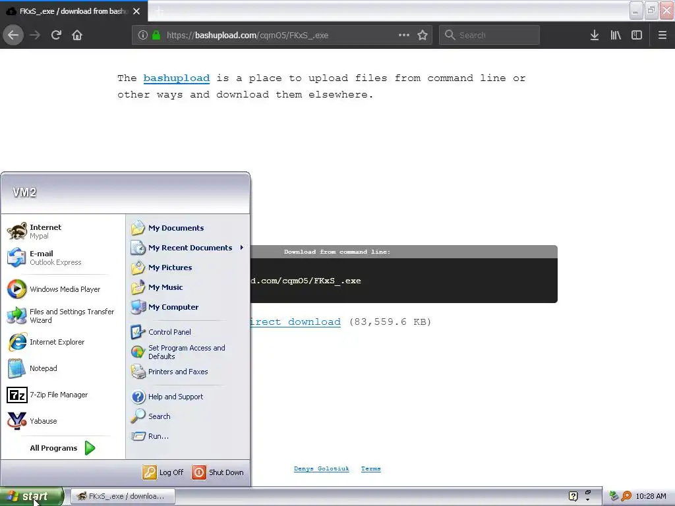This screenshot has height=506, width=675.
Task: Launch Mypal Internet from Start menu
Action: coord(63,231)
